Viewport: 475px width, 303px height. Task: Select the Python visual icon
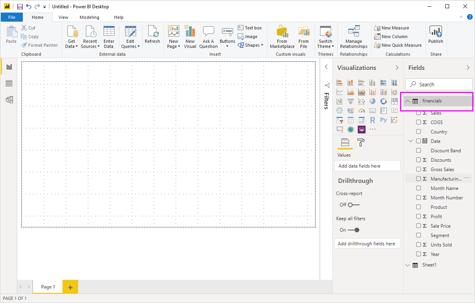(383, 120)
